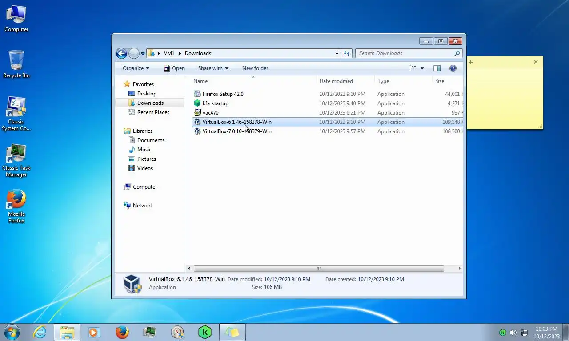Sort by Date modified column

pos(345,81)
